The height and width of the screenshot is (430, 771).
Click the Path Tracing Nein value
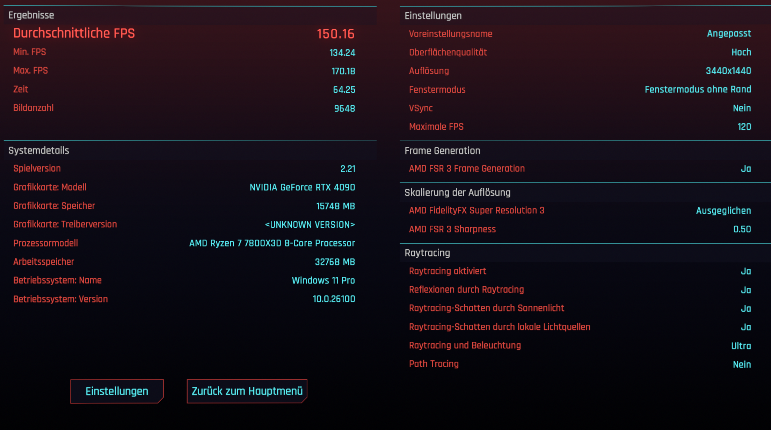click(741, 364)
